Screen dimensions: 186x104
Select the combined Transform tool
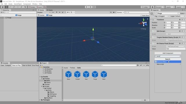click(x=21, y=7)
